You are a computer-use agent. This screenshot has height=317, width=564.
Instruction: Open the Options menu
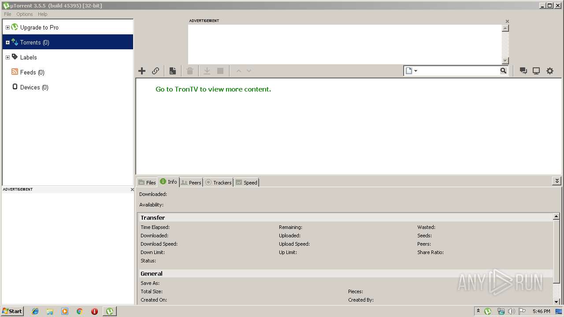click(25, 14)
